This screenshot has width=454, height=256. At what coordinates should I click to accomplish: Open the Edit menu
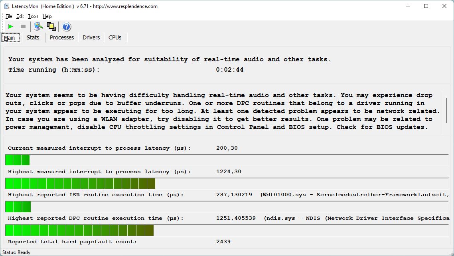pyautogui.click(x=20, y=16)
